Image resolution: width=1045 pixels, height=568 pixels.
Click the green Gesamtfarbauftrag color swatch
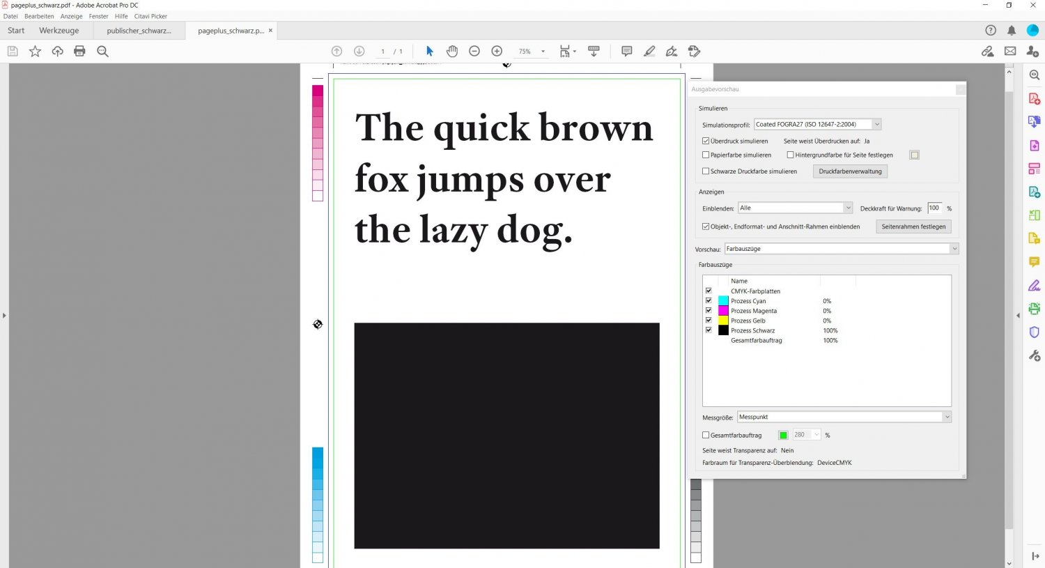783,435
